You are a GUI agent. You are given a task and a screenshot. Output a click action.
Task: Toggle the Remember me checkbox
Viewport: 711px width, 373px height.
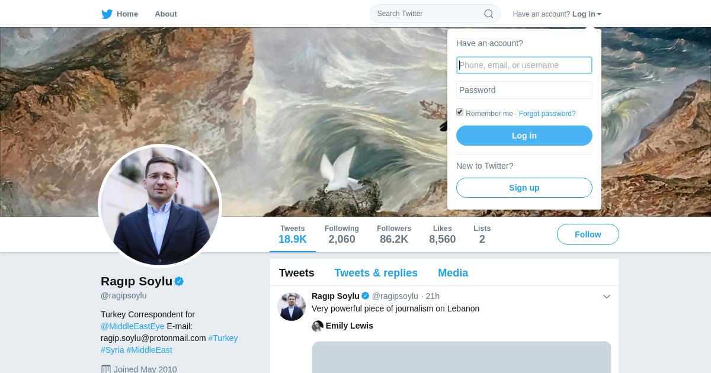460,112
